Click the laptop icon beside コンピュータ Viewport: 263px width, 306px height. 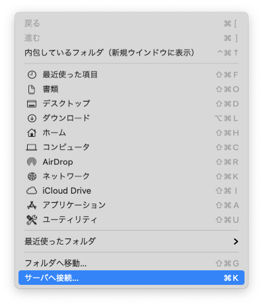32,147
